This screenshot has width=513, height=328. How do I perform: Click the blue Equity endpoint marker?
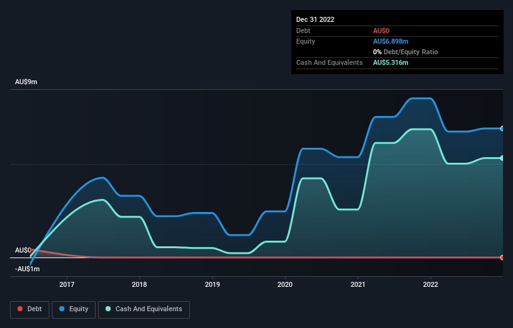tap(502, 128)
